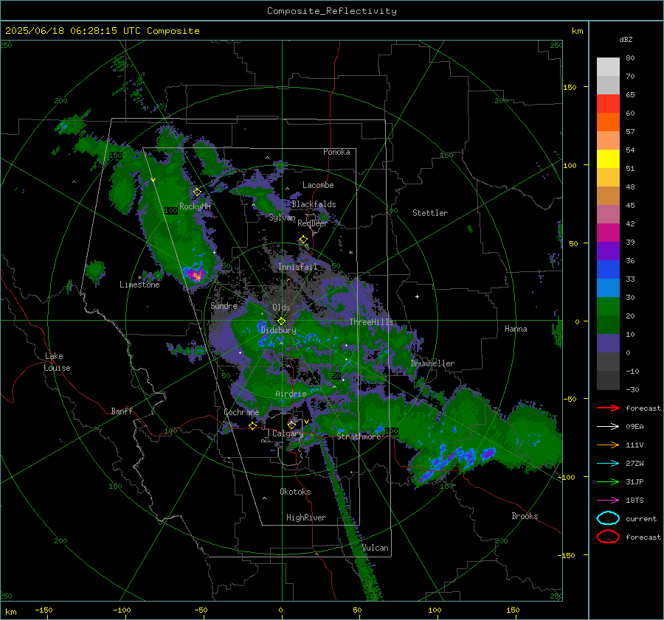Click the HighRiver label

[x=306, y=518]
